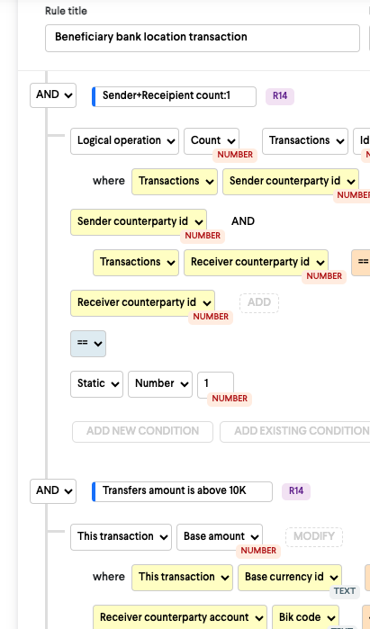The image size is (370, 629).
Task: Click the numeric value field containing 1
Action: tap(215, 384)
